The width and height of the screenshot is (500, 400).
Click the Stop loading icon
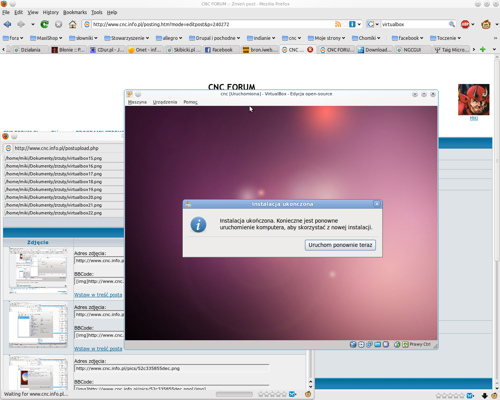coord(59,24)
